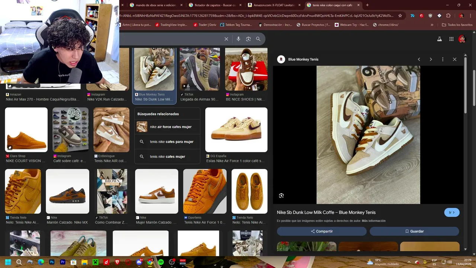
Task: Open Spotify from taskbar
Action: [161, 262]
